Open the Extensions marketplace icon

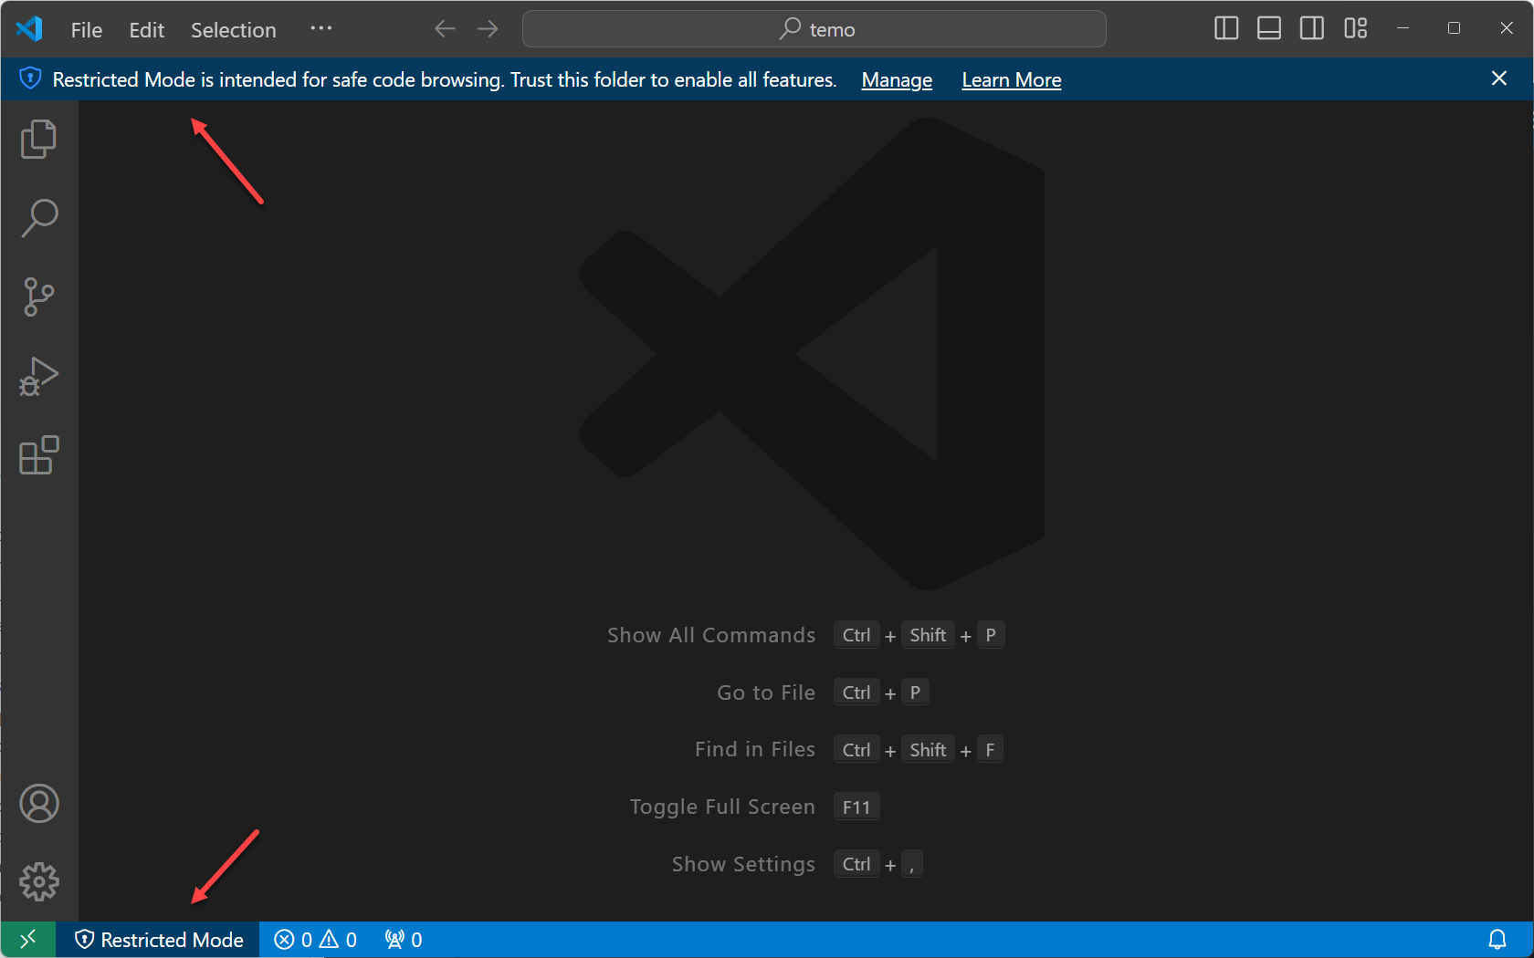pyautogui.click(x=38, y=455)
